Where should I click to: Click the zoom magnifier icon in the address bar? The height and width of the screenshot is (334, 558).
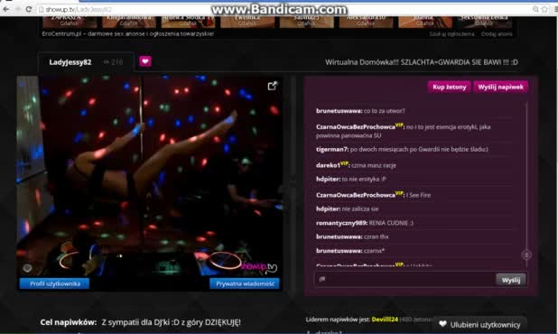tap(535, 10)
